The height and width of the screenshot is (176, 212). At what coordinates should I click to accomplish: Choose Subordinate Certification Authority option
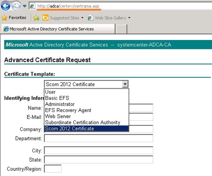point(86,122)
